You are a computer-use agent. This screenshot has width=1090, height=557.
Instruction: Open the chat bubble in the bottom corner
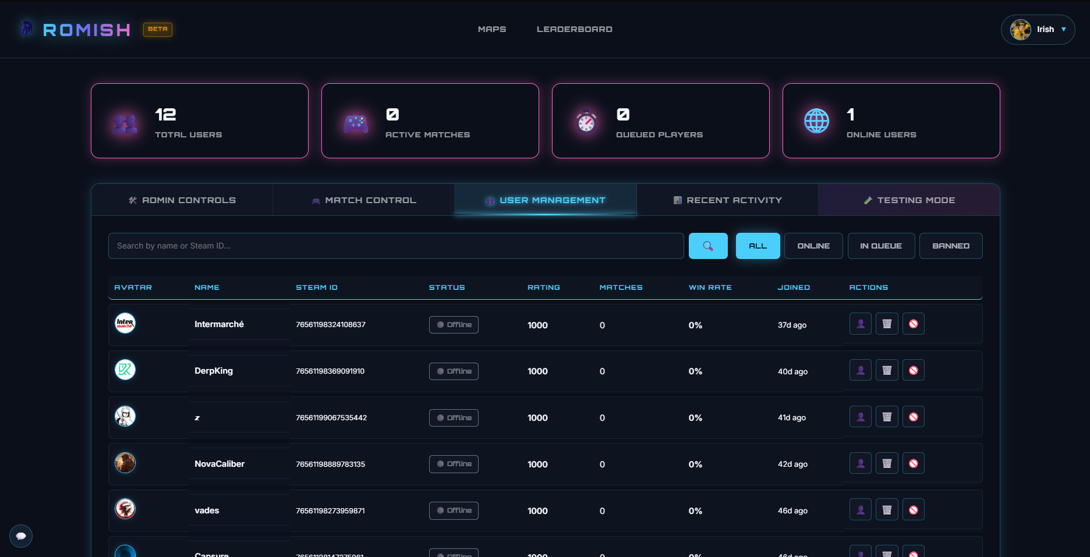[21, 536]
